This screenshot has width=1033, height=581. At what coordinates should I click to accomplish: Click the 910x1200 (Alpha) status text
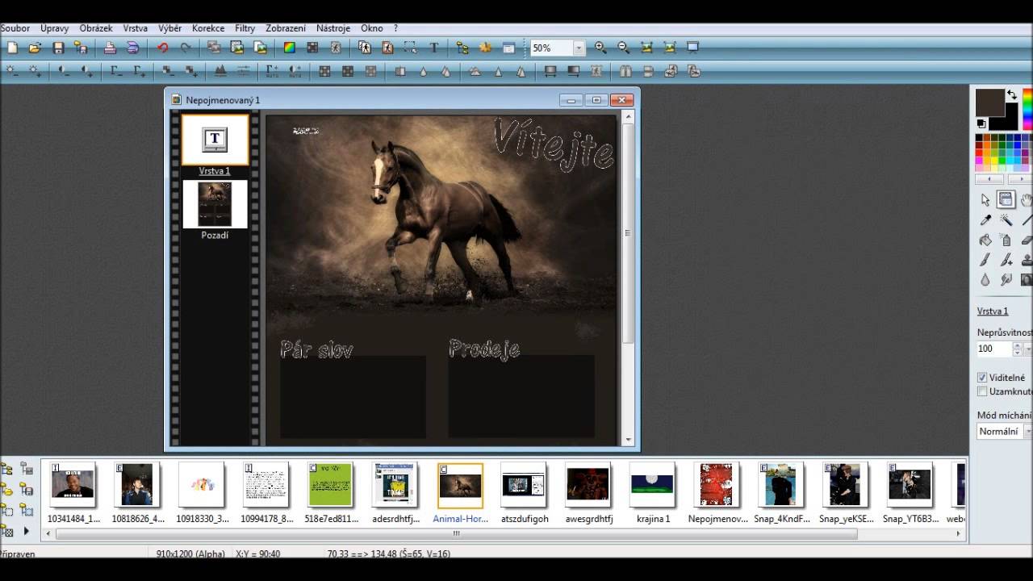point(190,554)
